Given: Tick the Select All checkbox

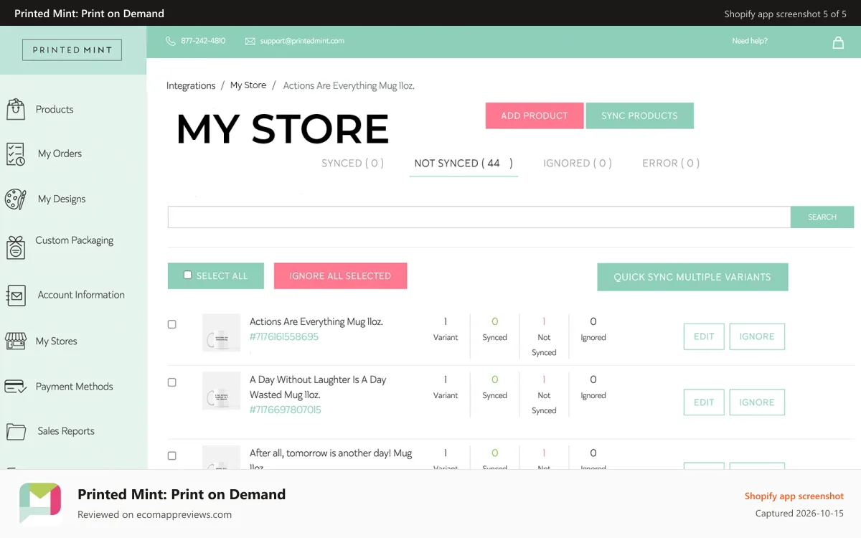Looking at the screenshot, I should tap(188, 275).
